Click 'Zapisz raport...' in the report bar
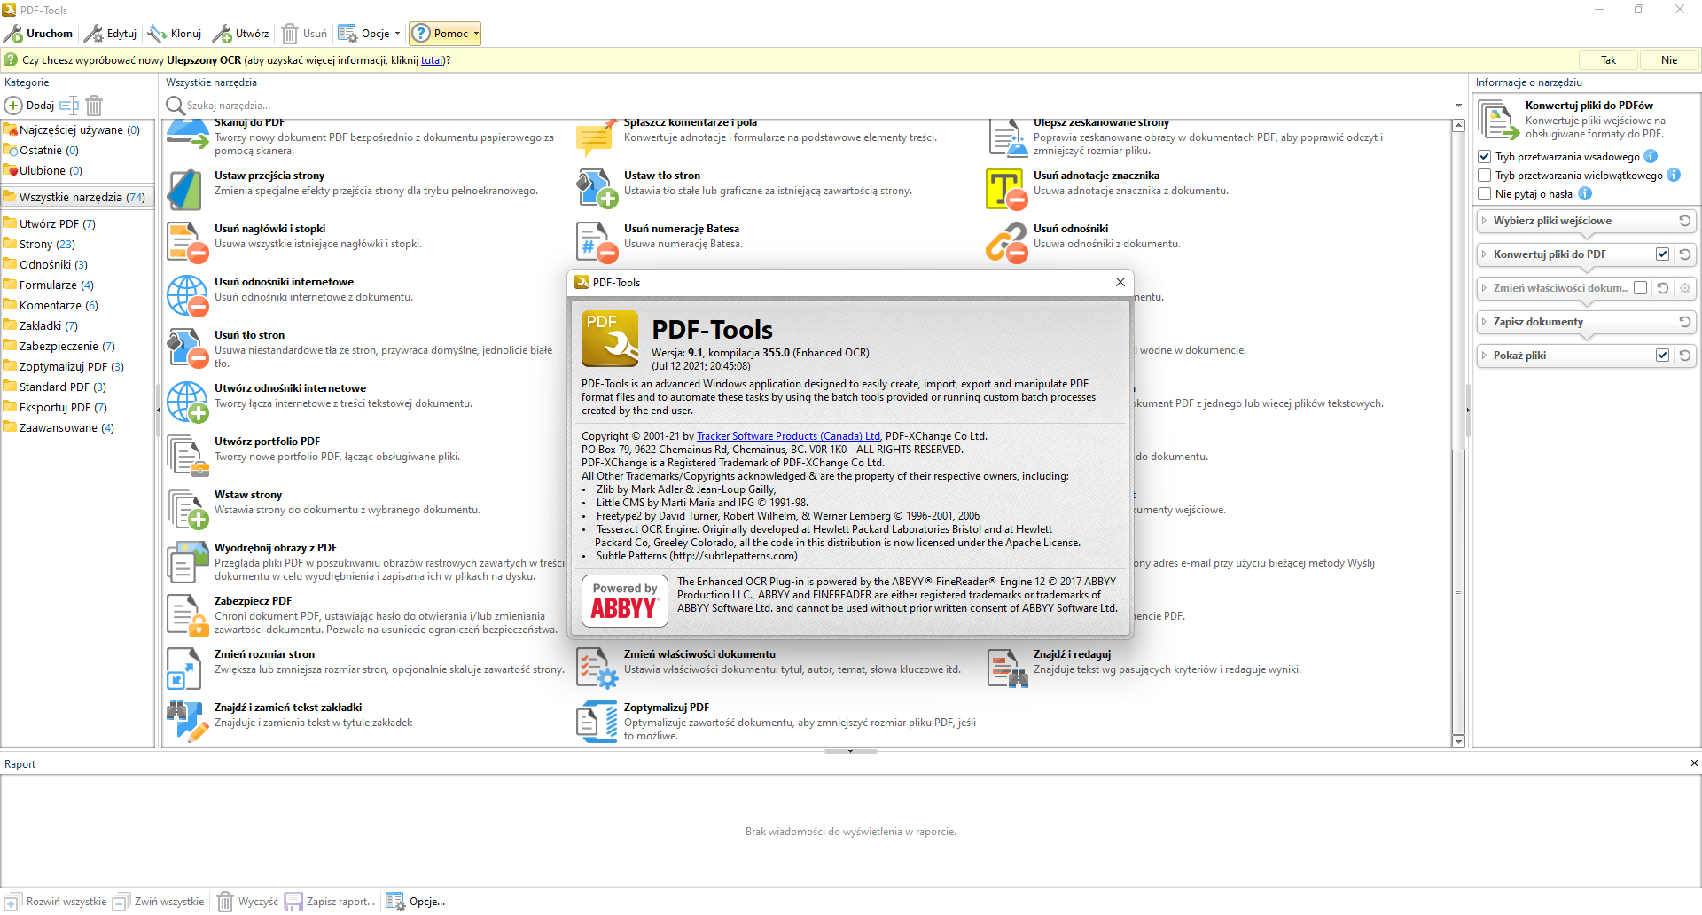1702x915 pixels. pos(331,902)
